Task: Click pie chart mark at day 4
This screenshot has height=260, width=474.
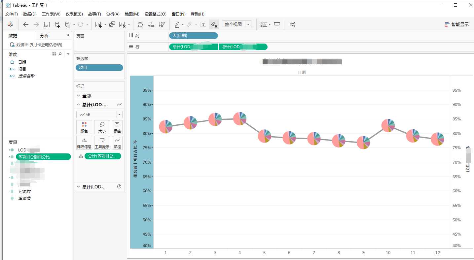Action: point(239,118)
